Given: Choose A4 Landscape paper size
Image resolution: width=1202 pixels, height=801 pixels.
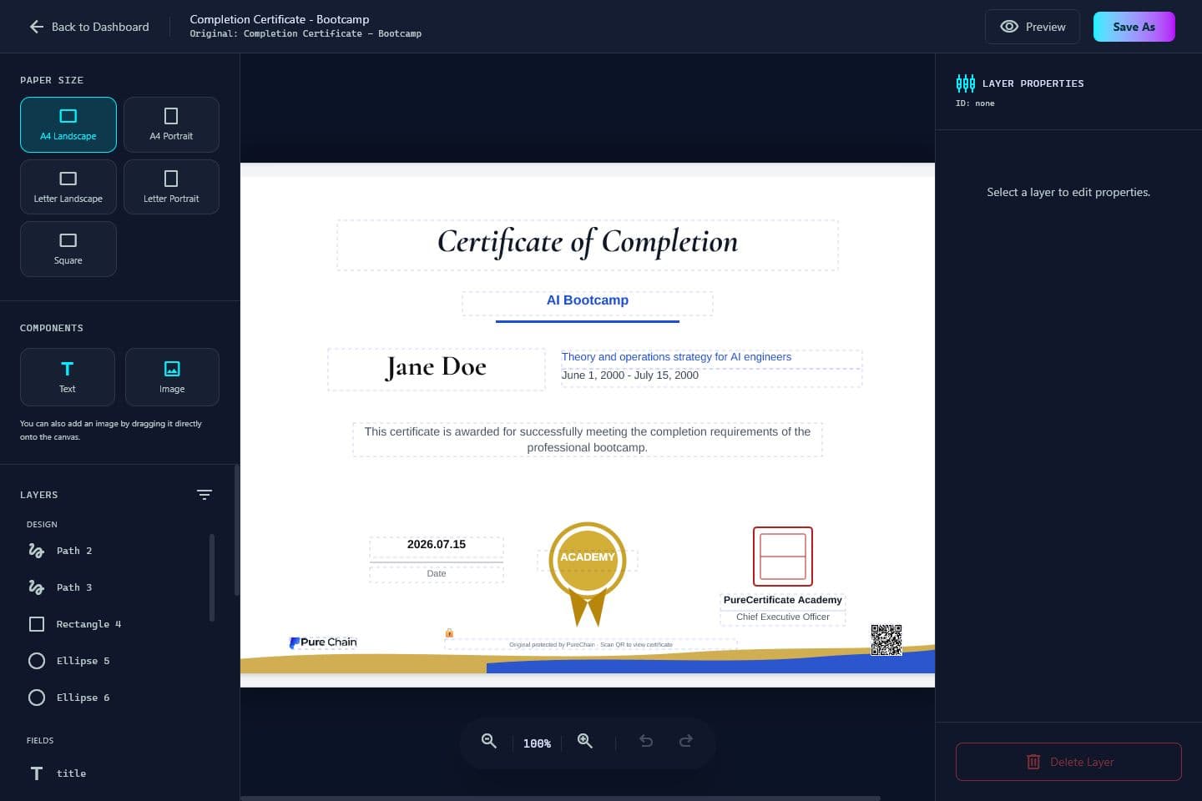Looking at the screenshot, I should pos(68,124).
